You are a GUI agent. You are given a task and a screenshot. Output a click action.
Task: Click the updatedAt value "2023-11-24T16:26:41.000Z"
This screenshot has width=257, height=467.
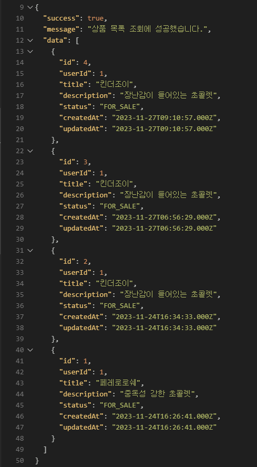(165, 428)
